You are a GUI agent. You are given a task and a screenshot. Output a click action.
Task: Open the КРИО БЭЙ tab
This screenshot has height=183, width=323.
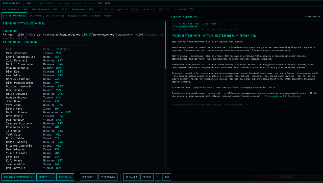point(59,16)
